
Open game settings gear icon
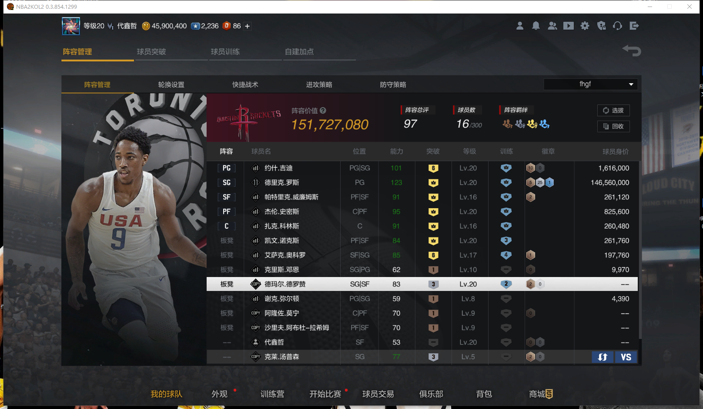585,26
